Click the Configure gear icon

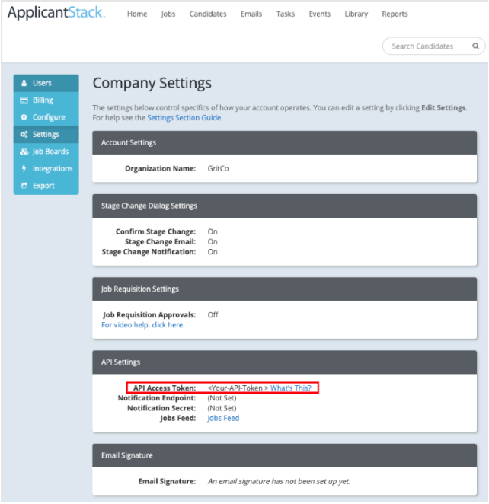click(x=24, y=117)
